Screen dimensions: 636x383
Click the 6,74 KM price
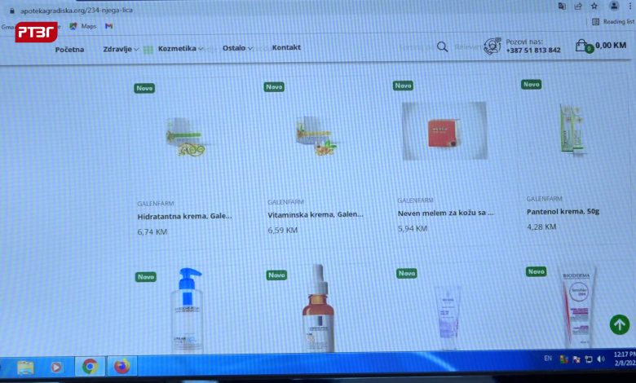[152, 231]
